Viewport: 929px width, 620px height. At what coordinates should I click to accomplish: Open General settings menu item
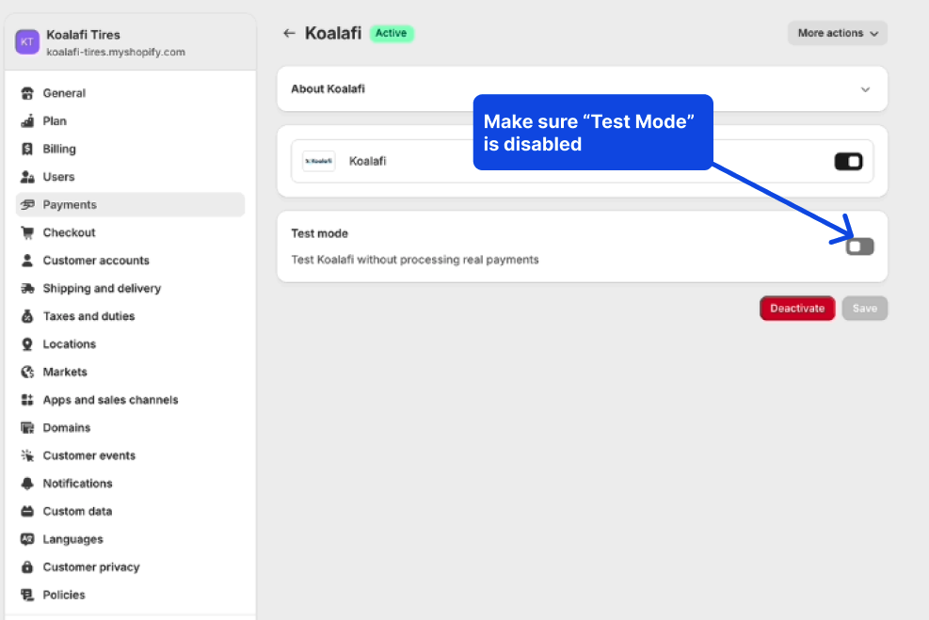(130, 93)
